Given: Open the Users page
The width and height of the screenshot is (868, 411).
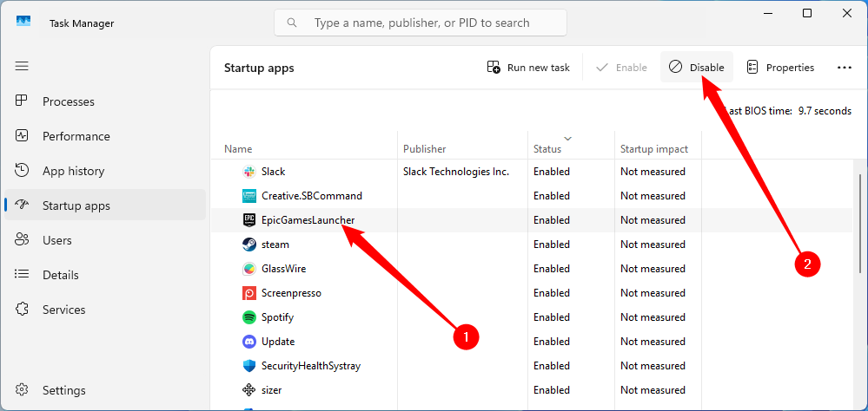Looking at the screenshot, I should point(105,240).
